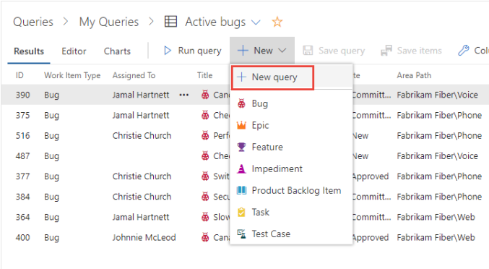Sort by the Assigned To column header
Screen dimensions: 489x269
pyautogui.click(x=134, y=75)
